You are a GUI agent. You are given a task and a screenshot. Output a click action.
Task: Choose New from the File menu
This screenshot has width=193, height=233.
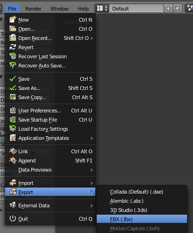coord(50,20)
